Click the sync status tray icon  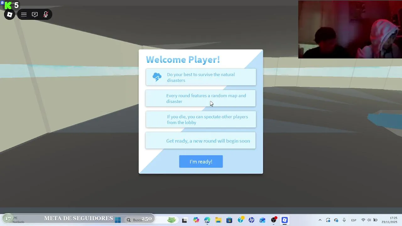[328, 220]
